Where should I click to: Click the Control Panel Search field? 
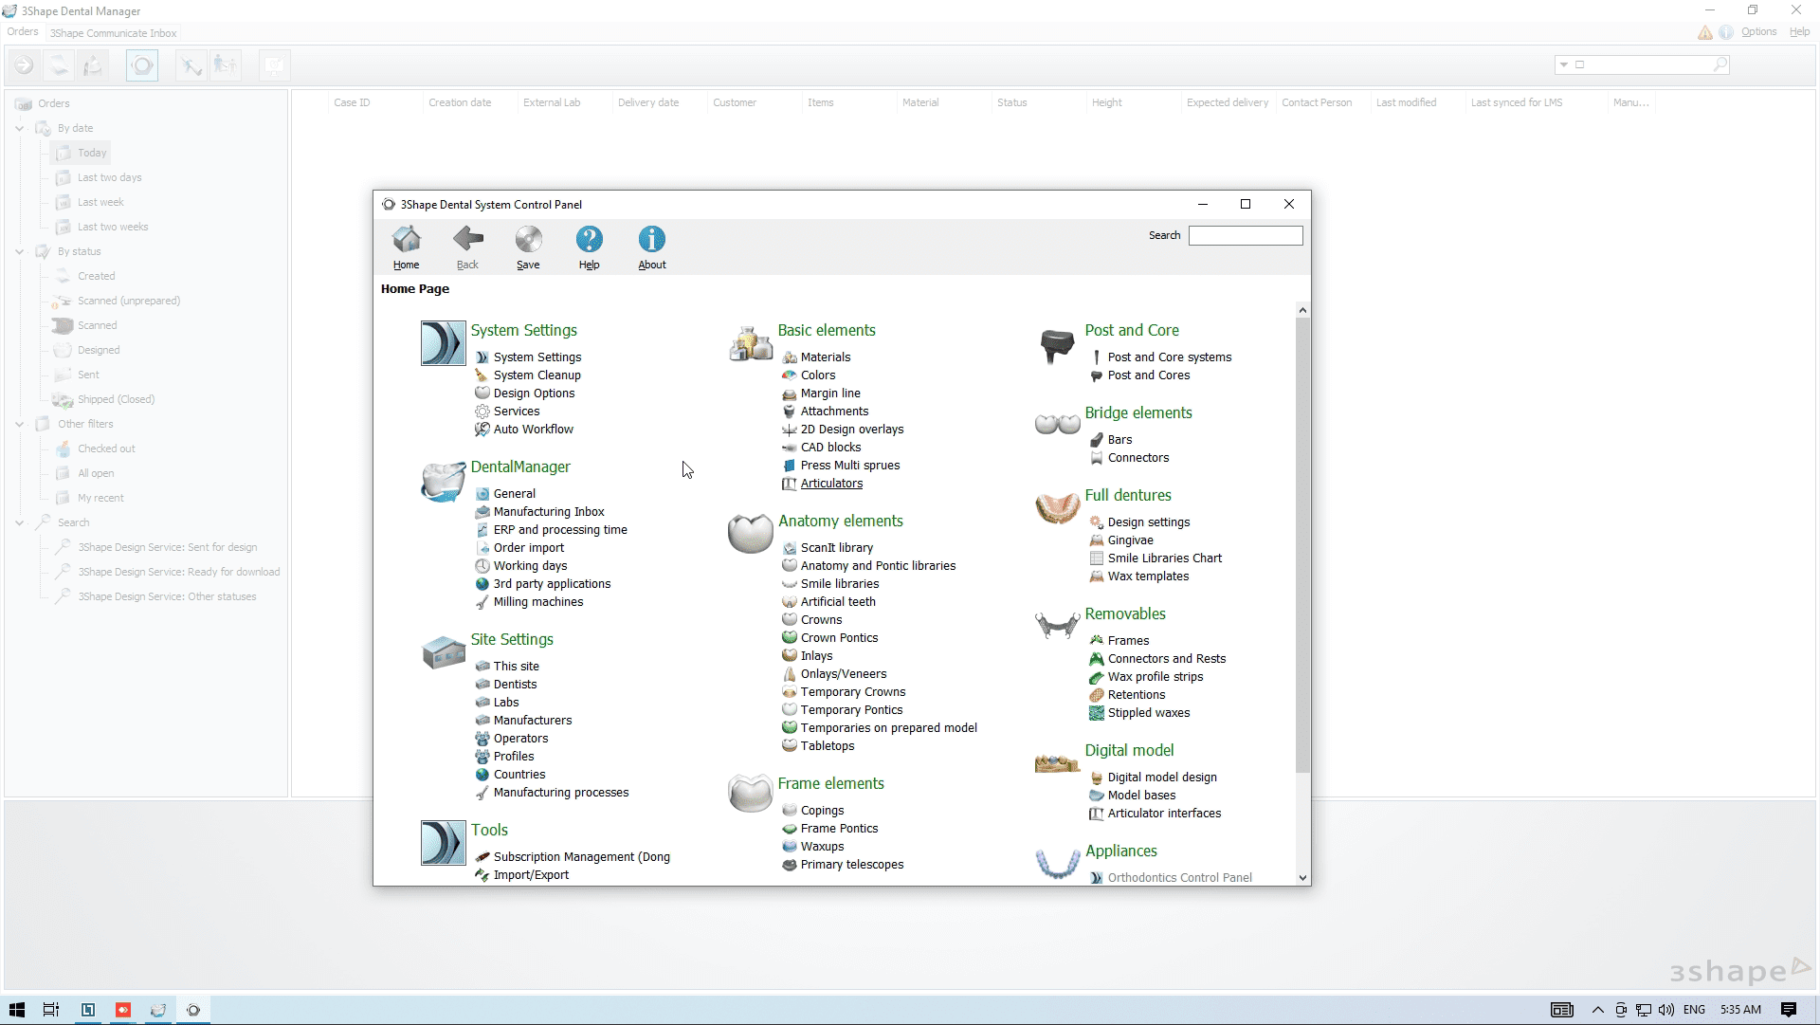(x=1245, y=235)
